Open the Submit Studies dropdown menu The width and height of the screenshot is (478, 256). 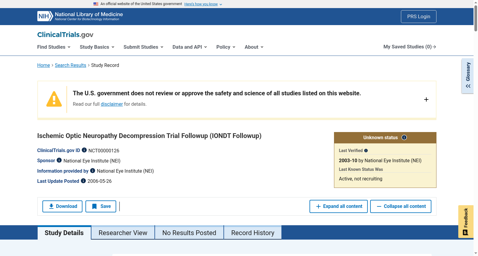tap(143, 47)
